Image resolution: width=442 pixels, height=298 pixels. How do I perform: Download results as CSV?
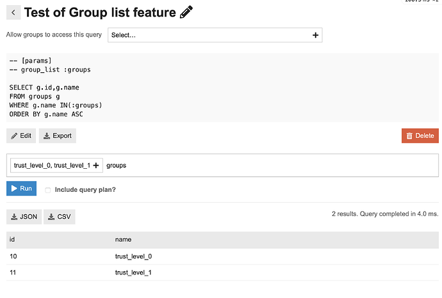coord(59,217)
